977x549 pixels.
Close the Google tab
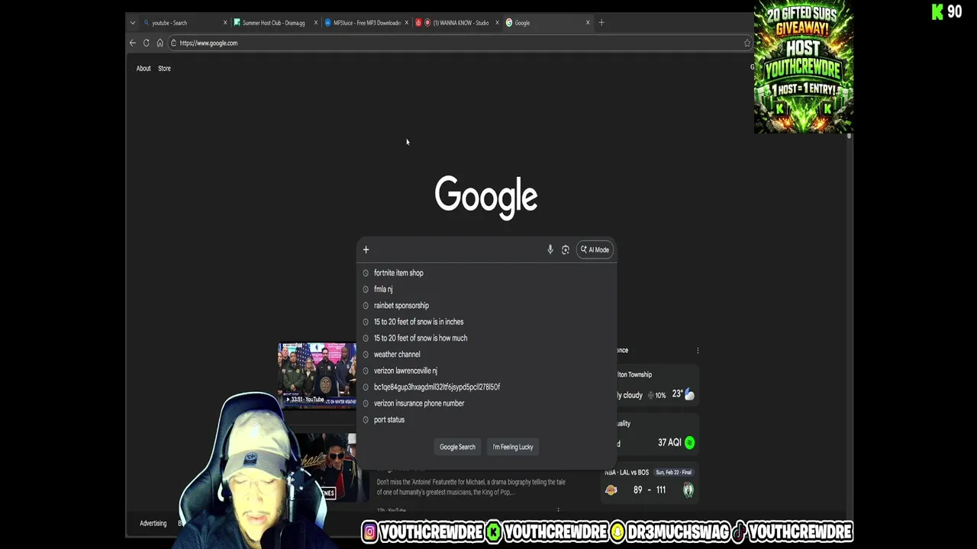tap(588, 23)
